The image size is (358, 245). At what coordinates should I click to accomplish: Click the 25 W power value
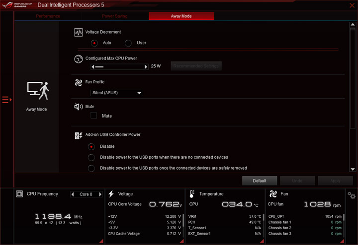coord(156,66)
